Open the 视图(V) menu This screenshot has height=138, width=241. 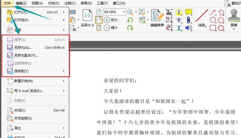(x=37, y=3)
